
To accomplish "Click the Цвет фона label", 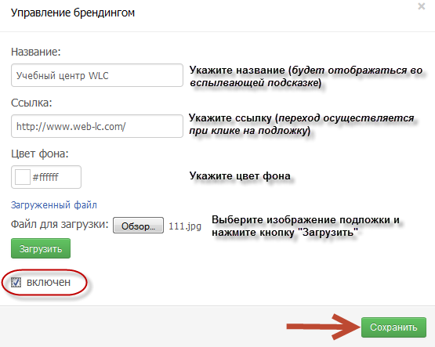I will [x=40, y=154].
